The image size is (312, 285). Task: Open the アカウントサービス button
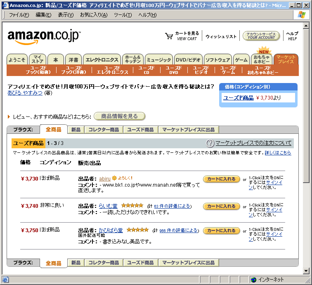point(261,36)
